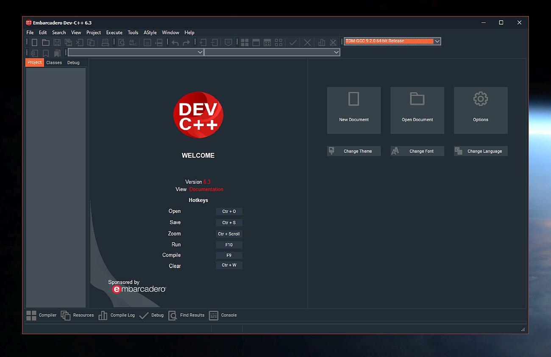Click the Print toolbar icon

tap(105, 42)
